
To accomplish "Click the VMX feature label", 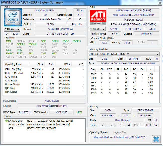I will (x=20, y=51).
